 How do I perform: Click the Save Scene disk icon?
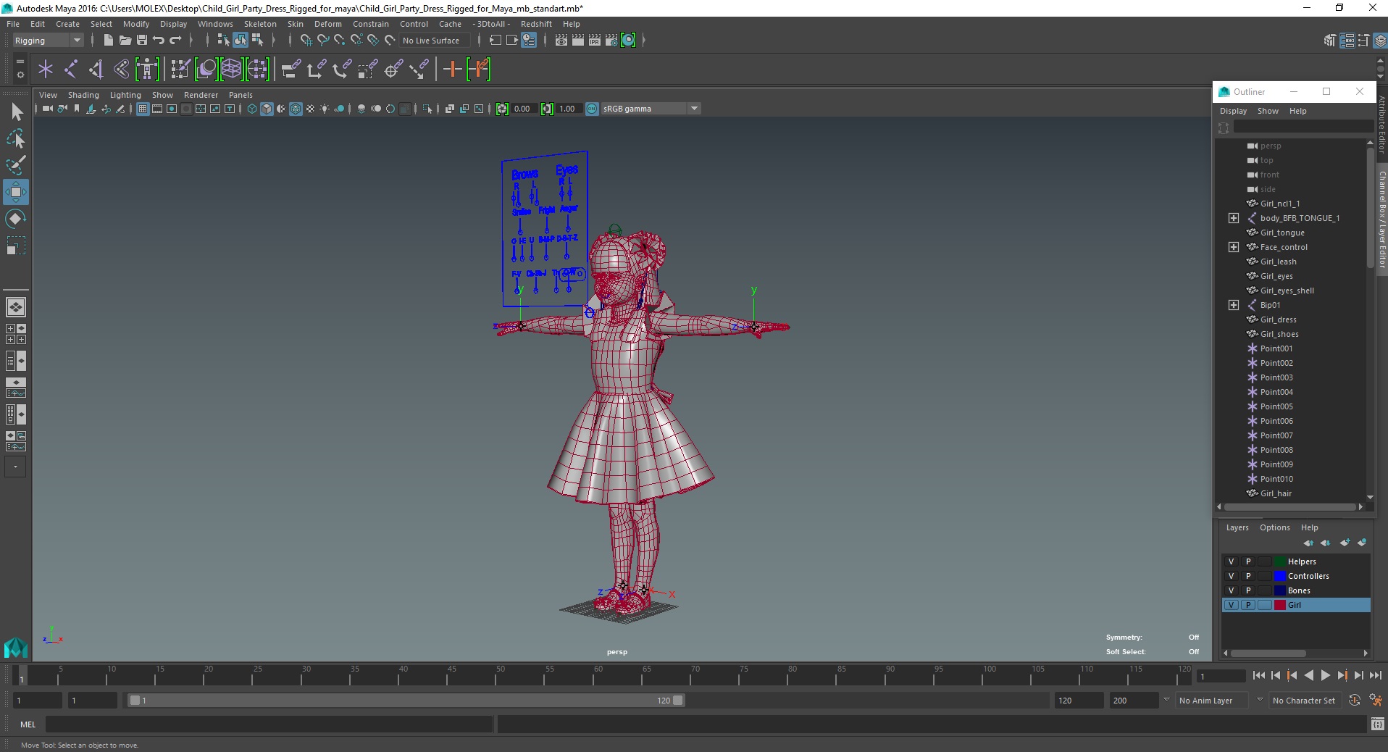pos(142,41)
